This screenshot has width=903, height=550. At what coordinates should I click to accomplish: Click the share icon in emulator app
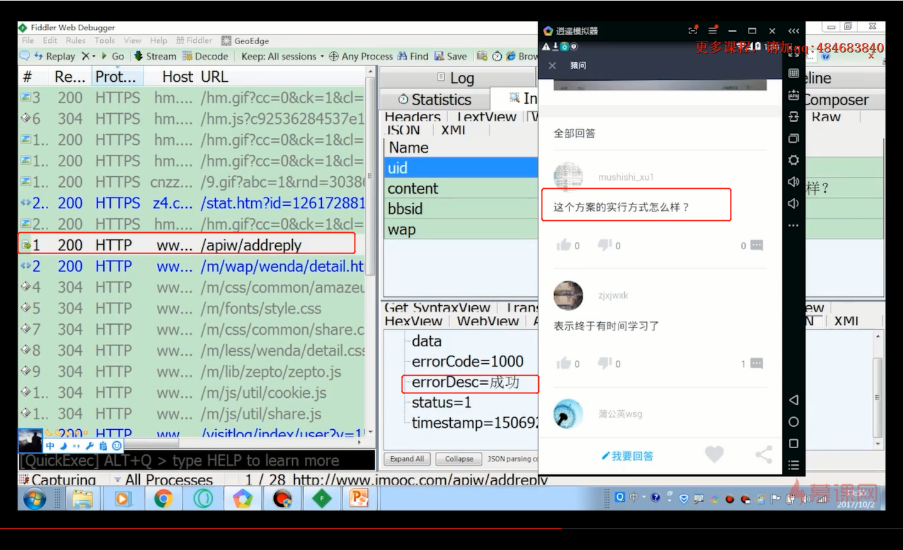[764, 454]
